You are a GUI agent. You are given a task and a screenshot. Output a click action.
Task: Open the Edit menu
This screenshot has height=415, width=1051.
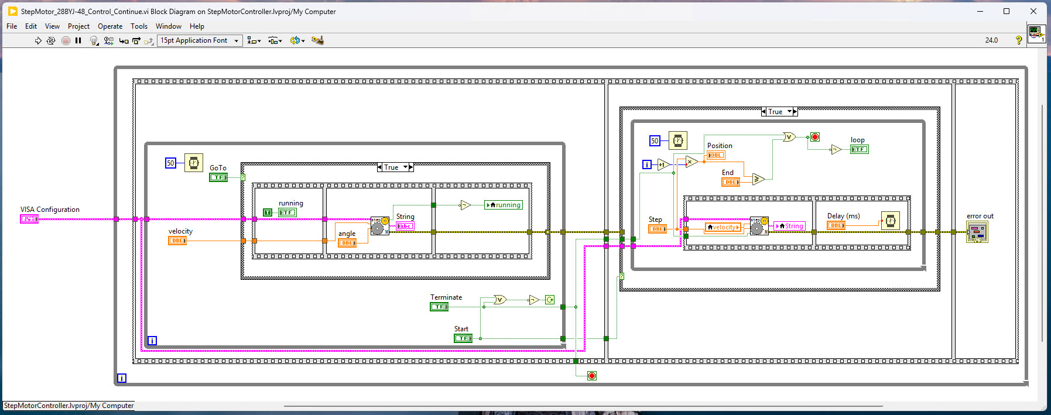[x=31, y=26]
